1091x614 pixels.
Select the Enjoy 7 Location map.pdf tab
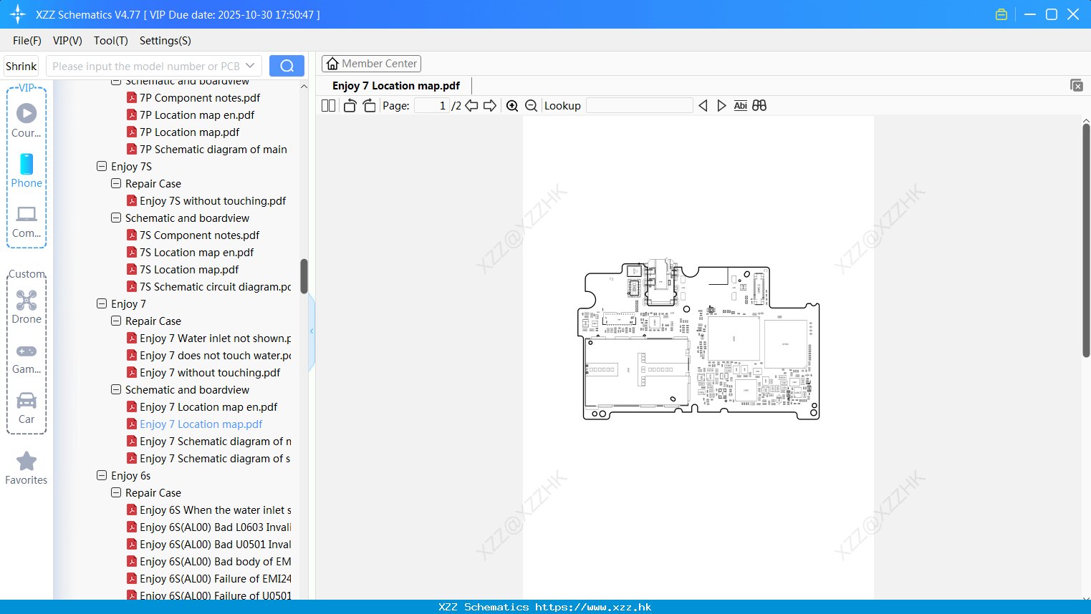(396, 85)
